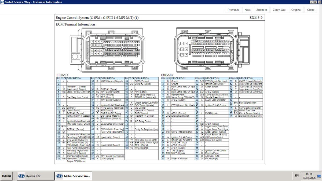Click the E100-MB table label
The width and height of the screenshot is (322, 181).
167,75
